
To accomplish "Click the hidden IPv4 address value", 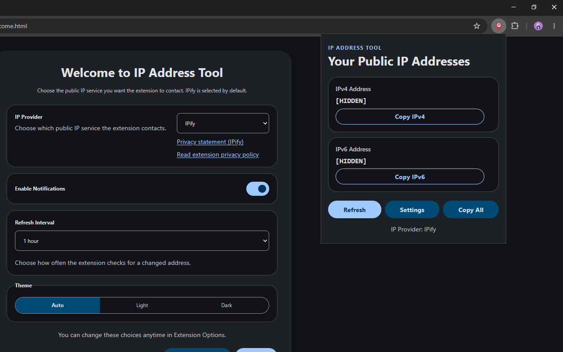I will [351, 101].
